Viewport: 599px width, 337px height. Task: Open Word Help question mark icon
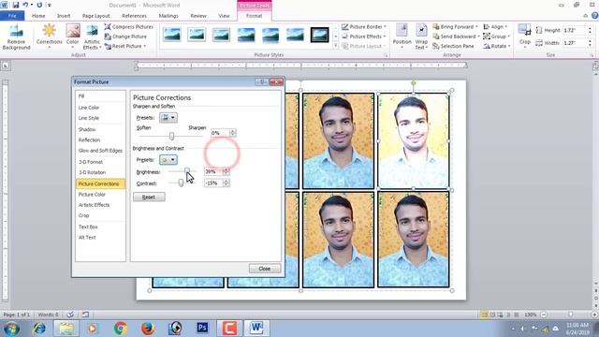tap(595, 16)
